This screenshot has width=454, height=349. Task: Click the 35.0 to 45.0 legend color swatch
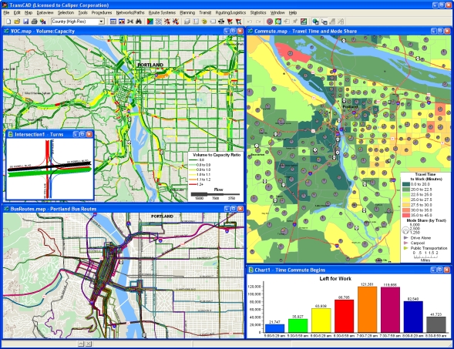406,215
